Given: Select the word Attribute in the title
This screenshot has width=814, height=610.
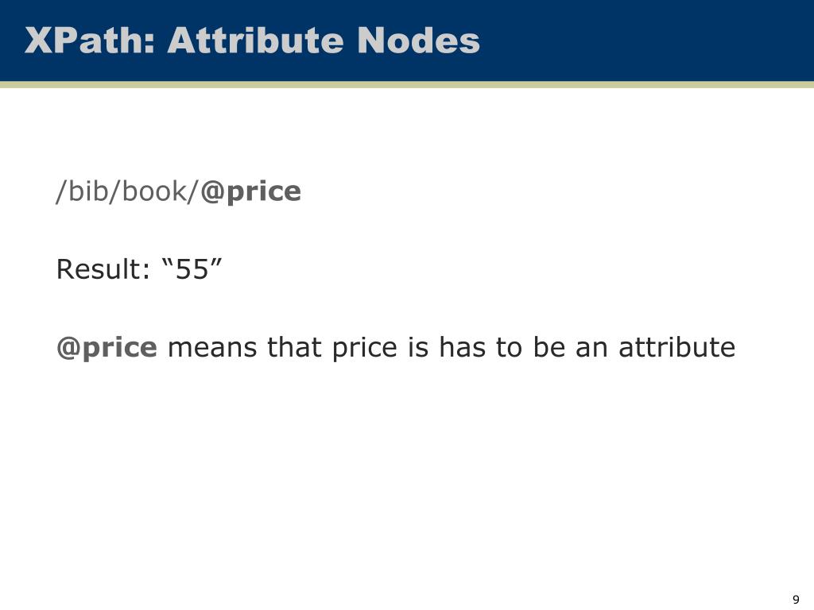Looking at the screenshot, I should coord(255,41).
